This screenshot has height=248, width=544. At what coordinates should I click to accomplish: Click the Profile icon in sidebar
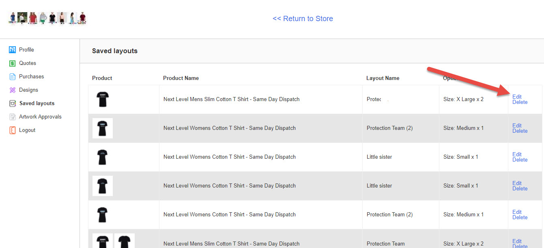pyautogui.click(x=12, y=50)
